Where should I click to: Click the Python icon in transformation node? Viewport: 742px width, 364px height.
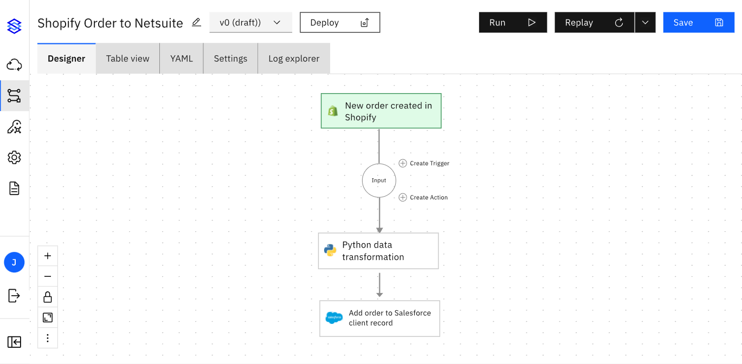330,250
